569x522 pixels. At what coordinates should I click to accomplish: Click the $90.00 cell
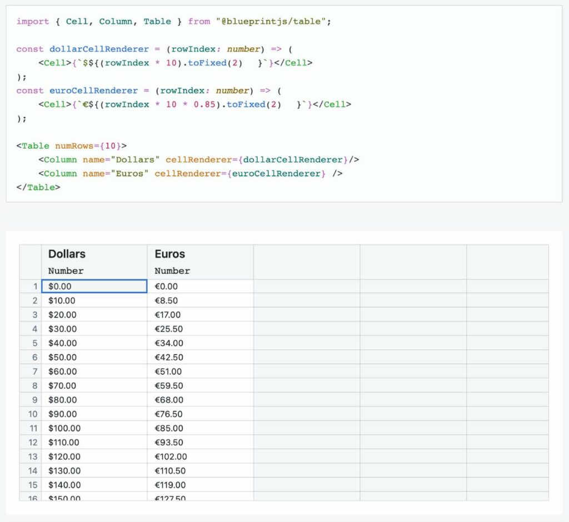(x=94, y=414)
